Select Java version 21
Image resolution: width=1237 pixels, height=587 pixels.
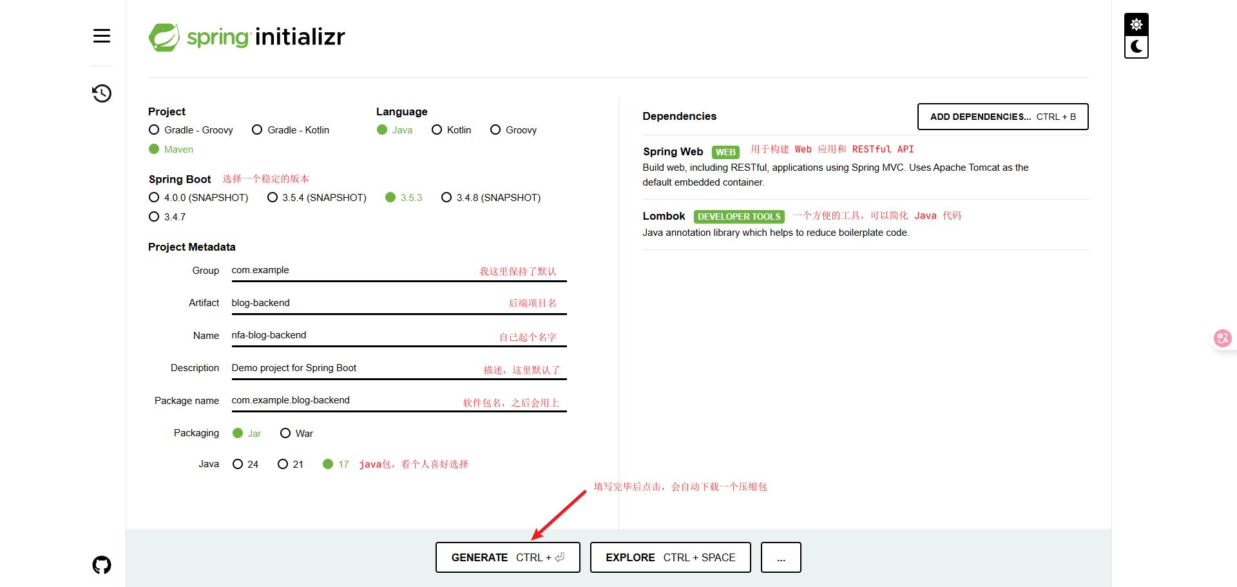[291, 465]
